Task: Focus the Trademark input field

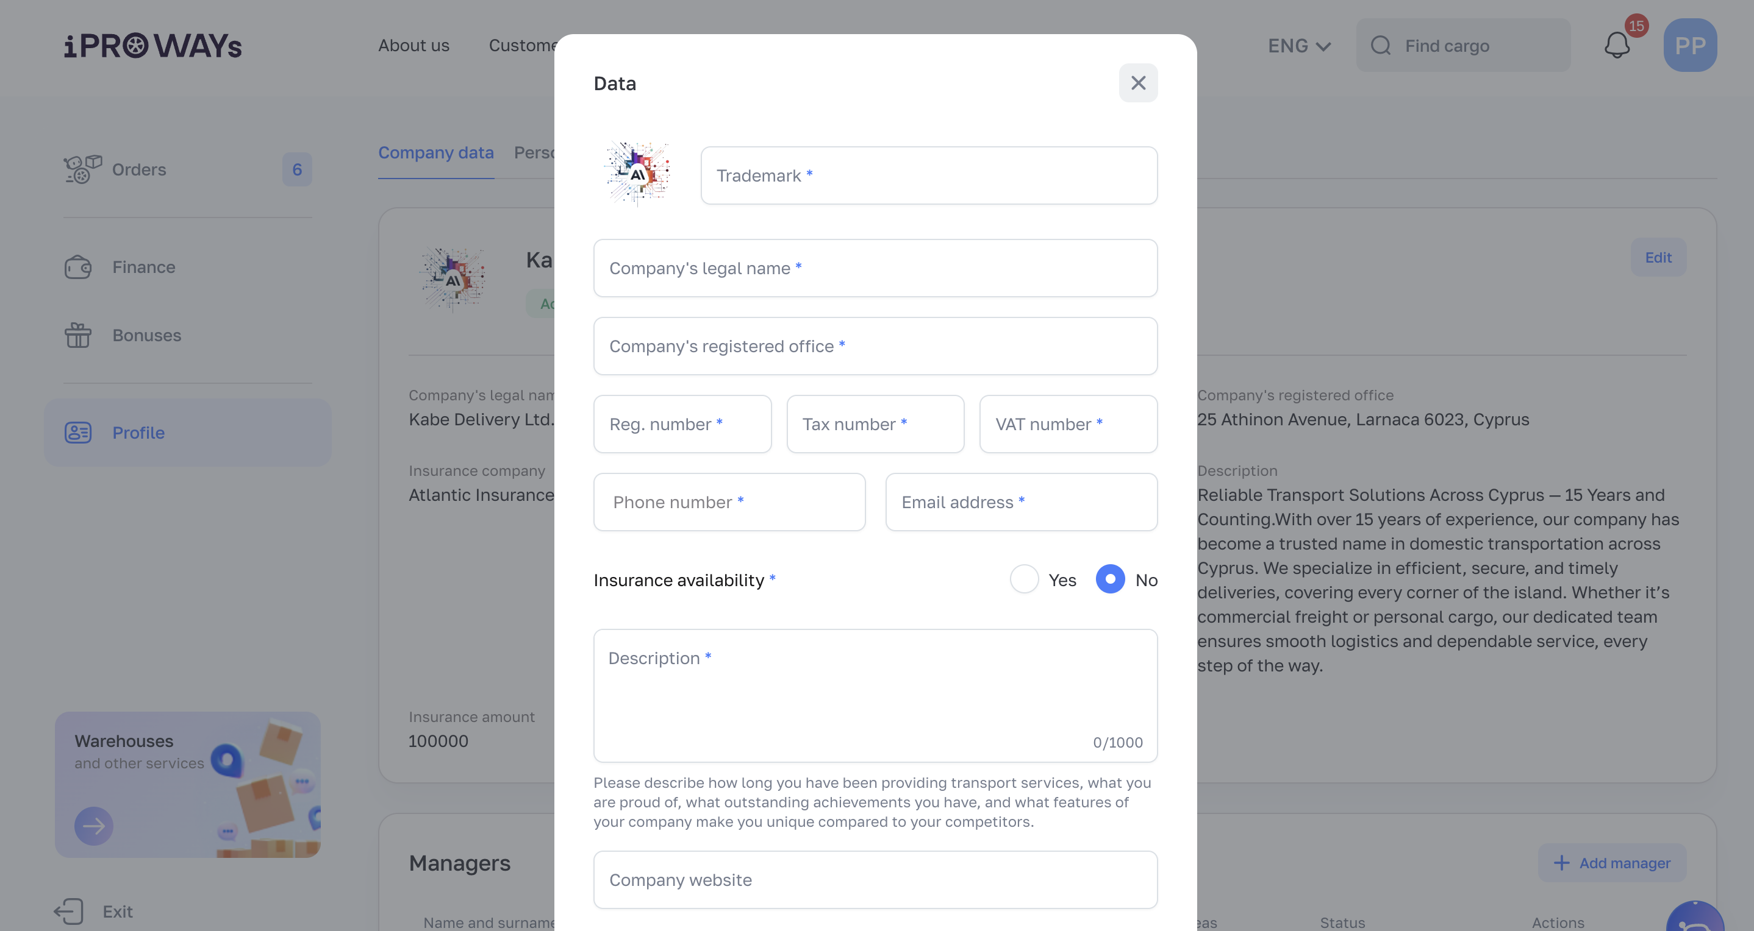Action: [929, 175]
